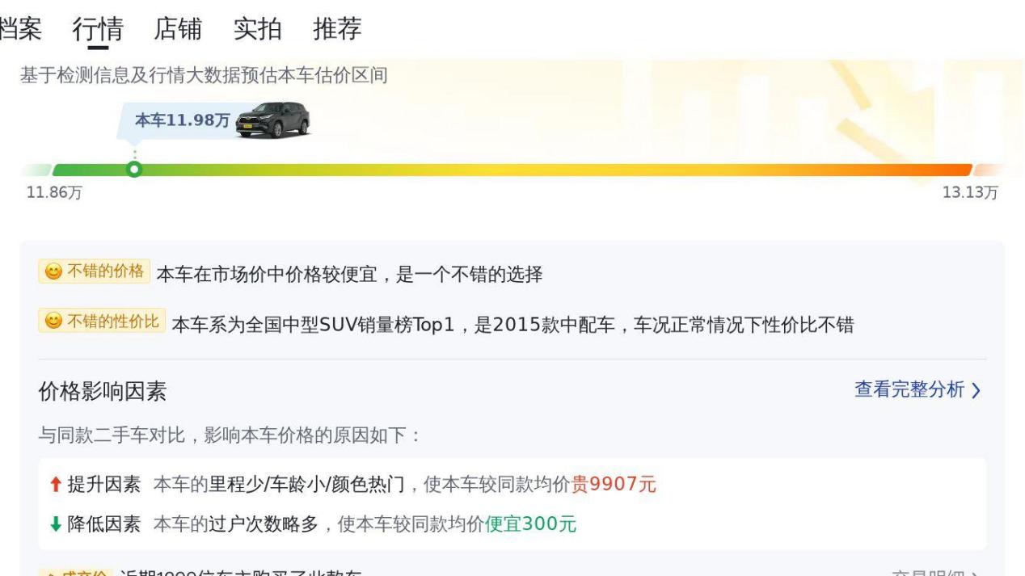Open the 推荐 tab
This screenshot has width=1025, height=576.
pyautogui.click(x=337, y=29)
